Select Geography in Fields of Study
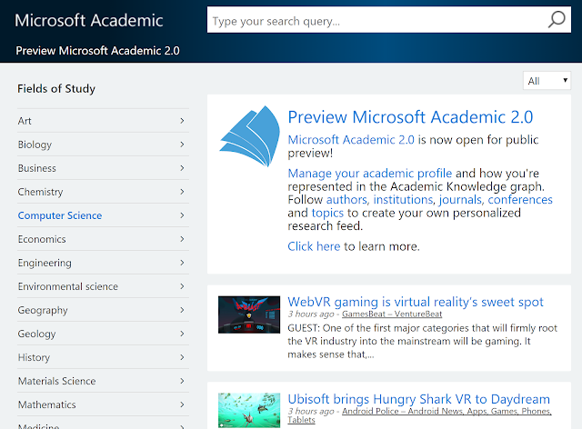 [43, 310]
